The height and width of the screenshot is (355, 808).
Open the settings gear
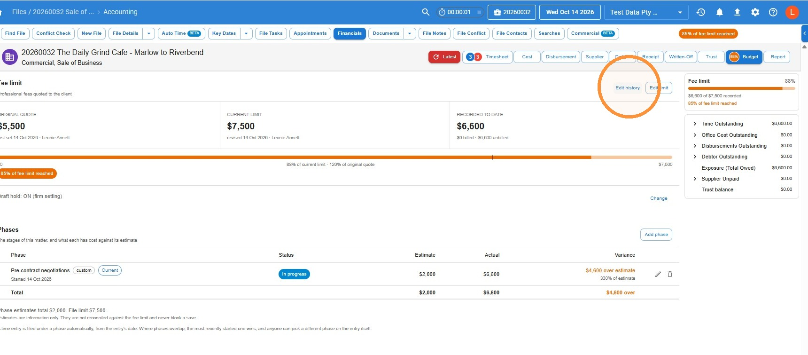pyautogui.click(x=755, y=12)
